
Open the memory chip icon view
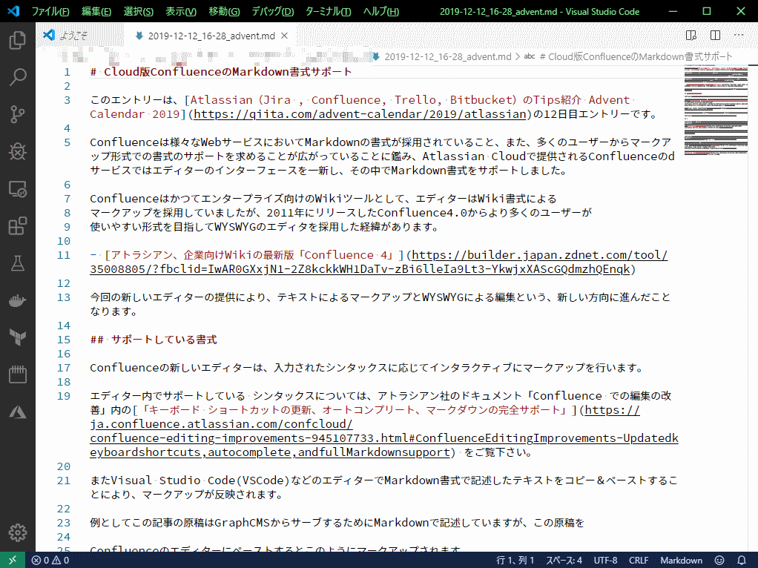(x=17, y=374)
